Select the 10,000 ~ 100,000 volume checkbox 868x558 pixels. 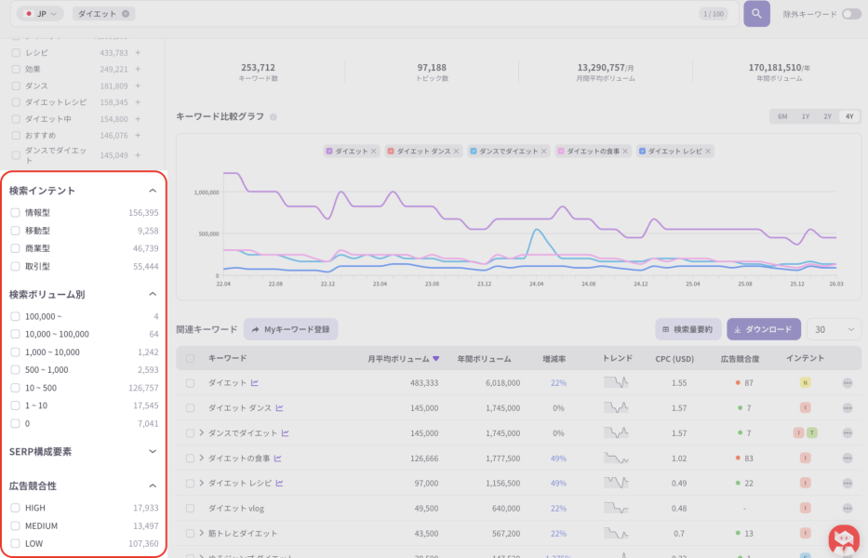[16, 334]
